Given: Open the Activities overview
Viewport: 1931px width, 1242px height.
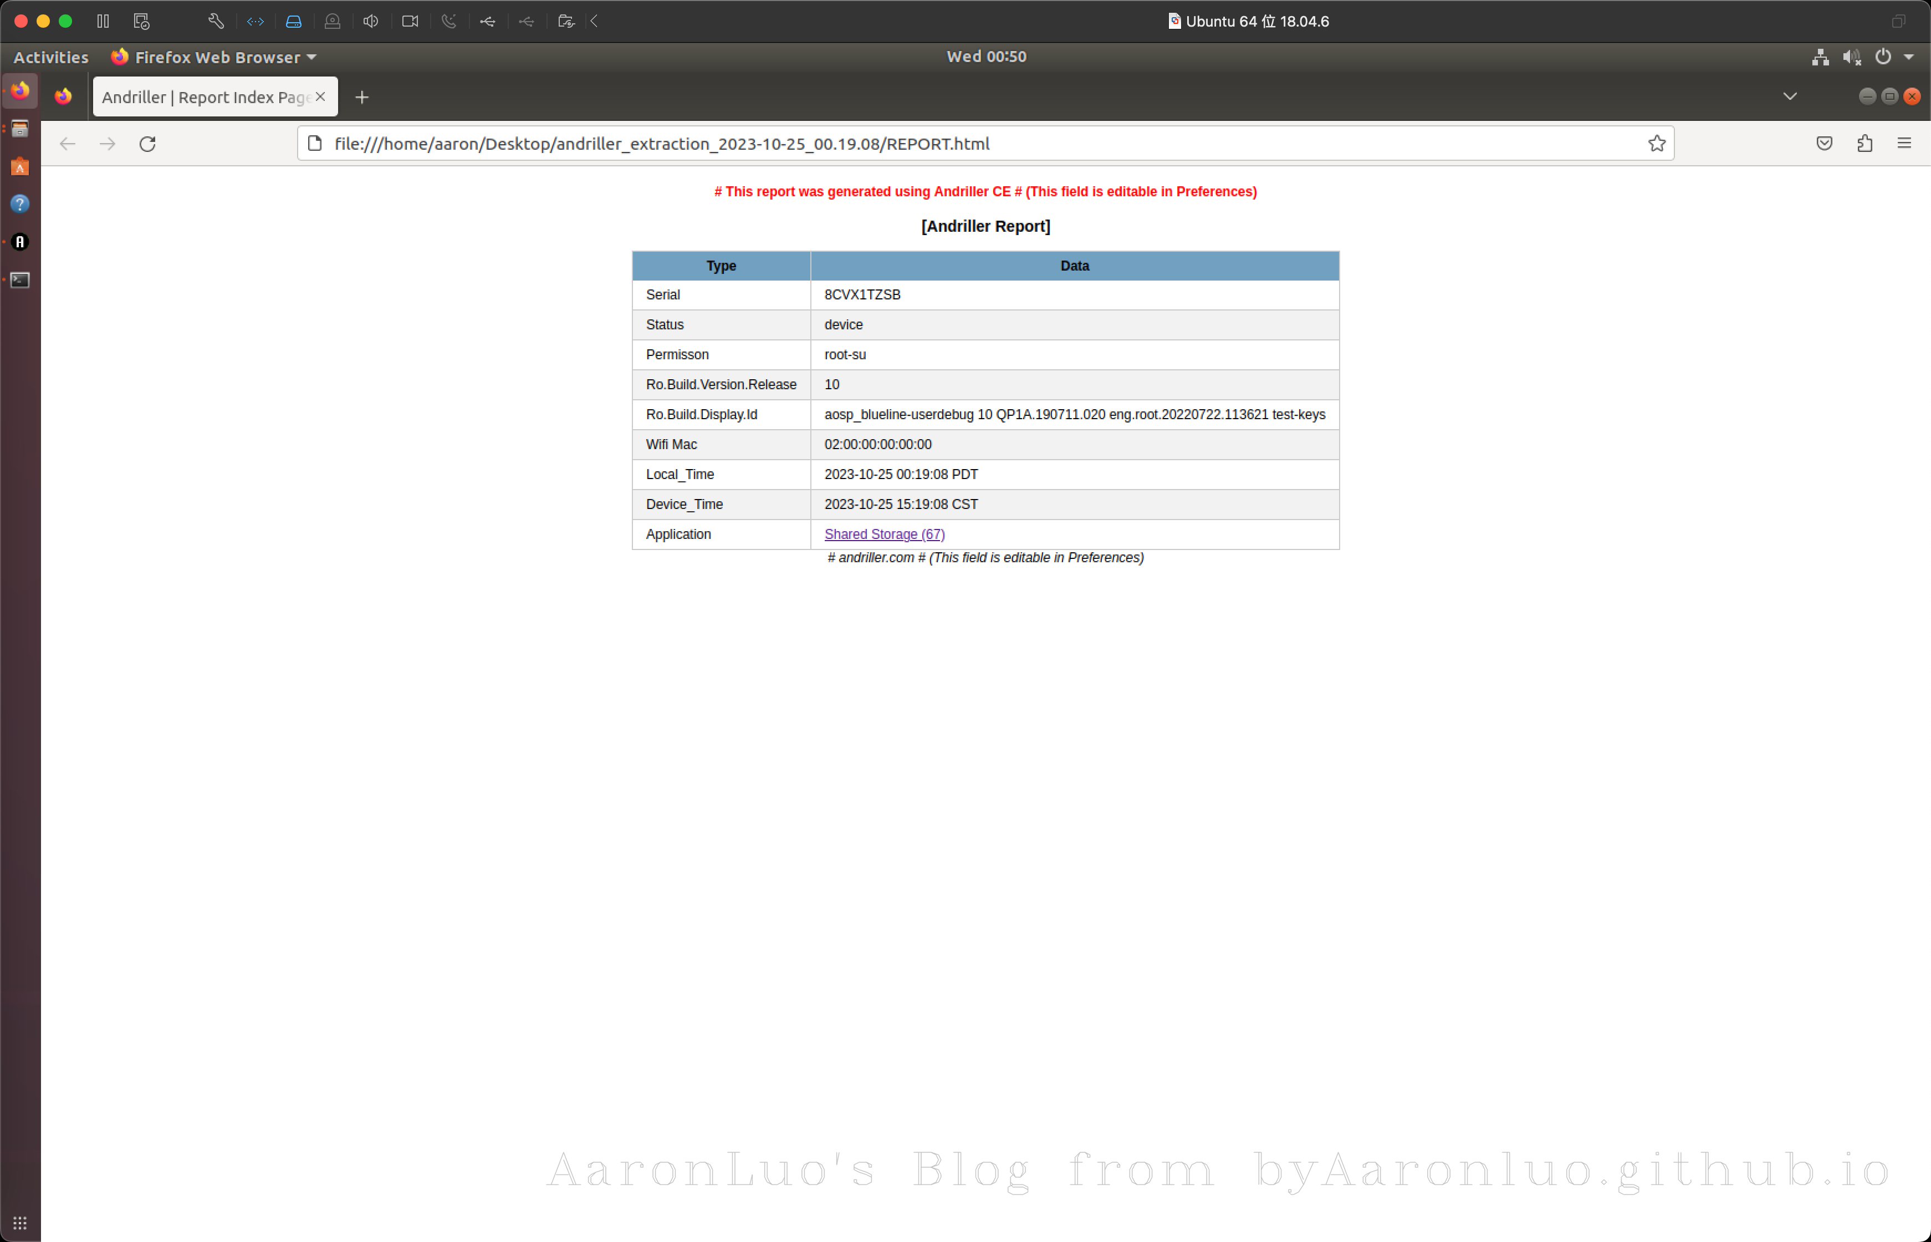Looking at the screenshot, I should click(x=51, y=57).
